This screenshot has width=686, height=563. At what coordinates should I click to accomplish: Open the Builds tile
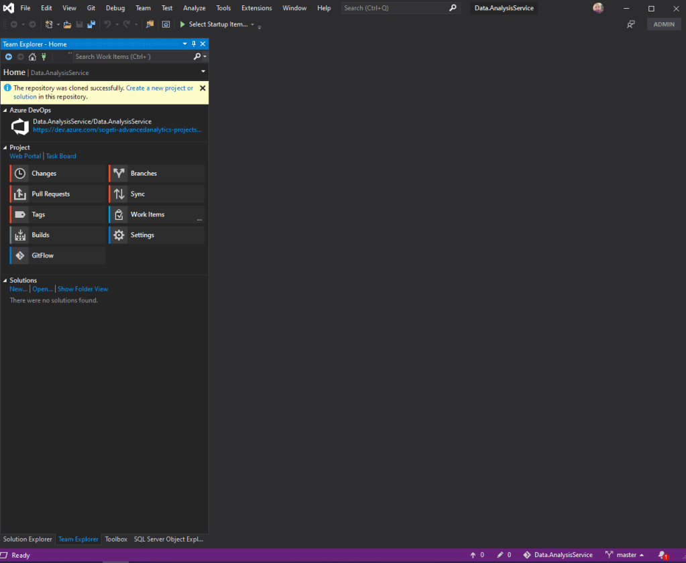58,235
